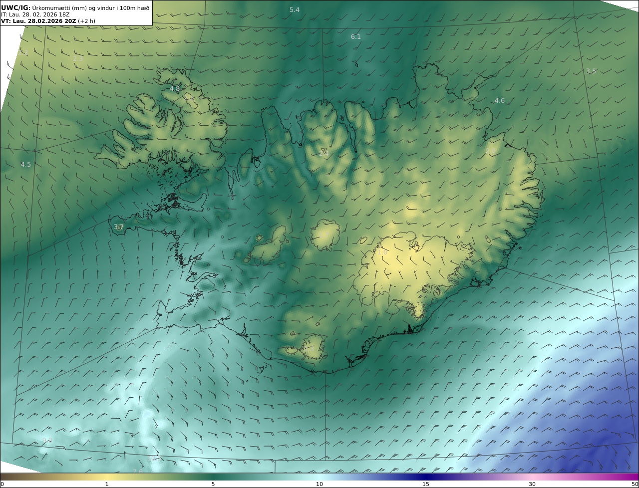
Task: Click the title text "UWC/IG: Úrkomumætti (mm) og vindur í 100m hæð"
Action: coord(75,7)
